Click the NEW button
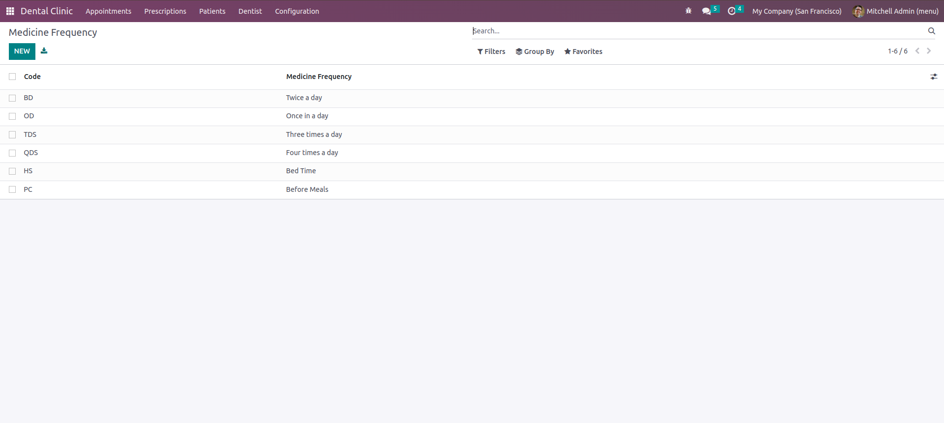This screenshot has width=944, height=423. [x=22, y=51]
